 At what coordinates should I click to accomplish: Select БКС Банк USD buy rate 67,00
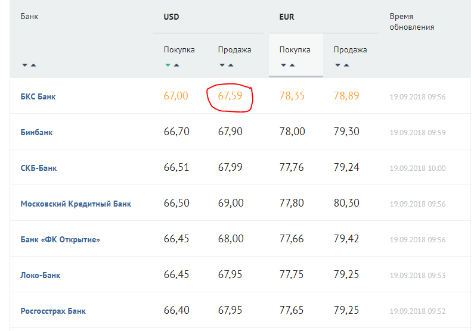(176, 96)
